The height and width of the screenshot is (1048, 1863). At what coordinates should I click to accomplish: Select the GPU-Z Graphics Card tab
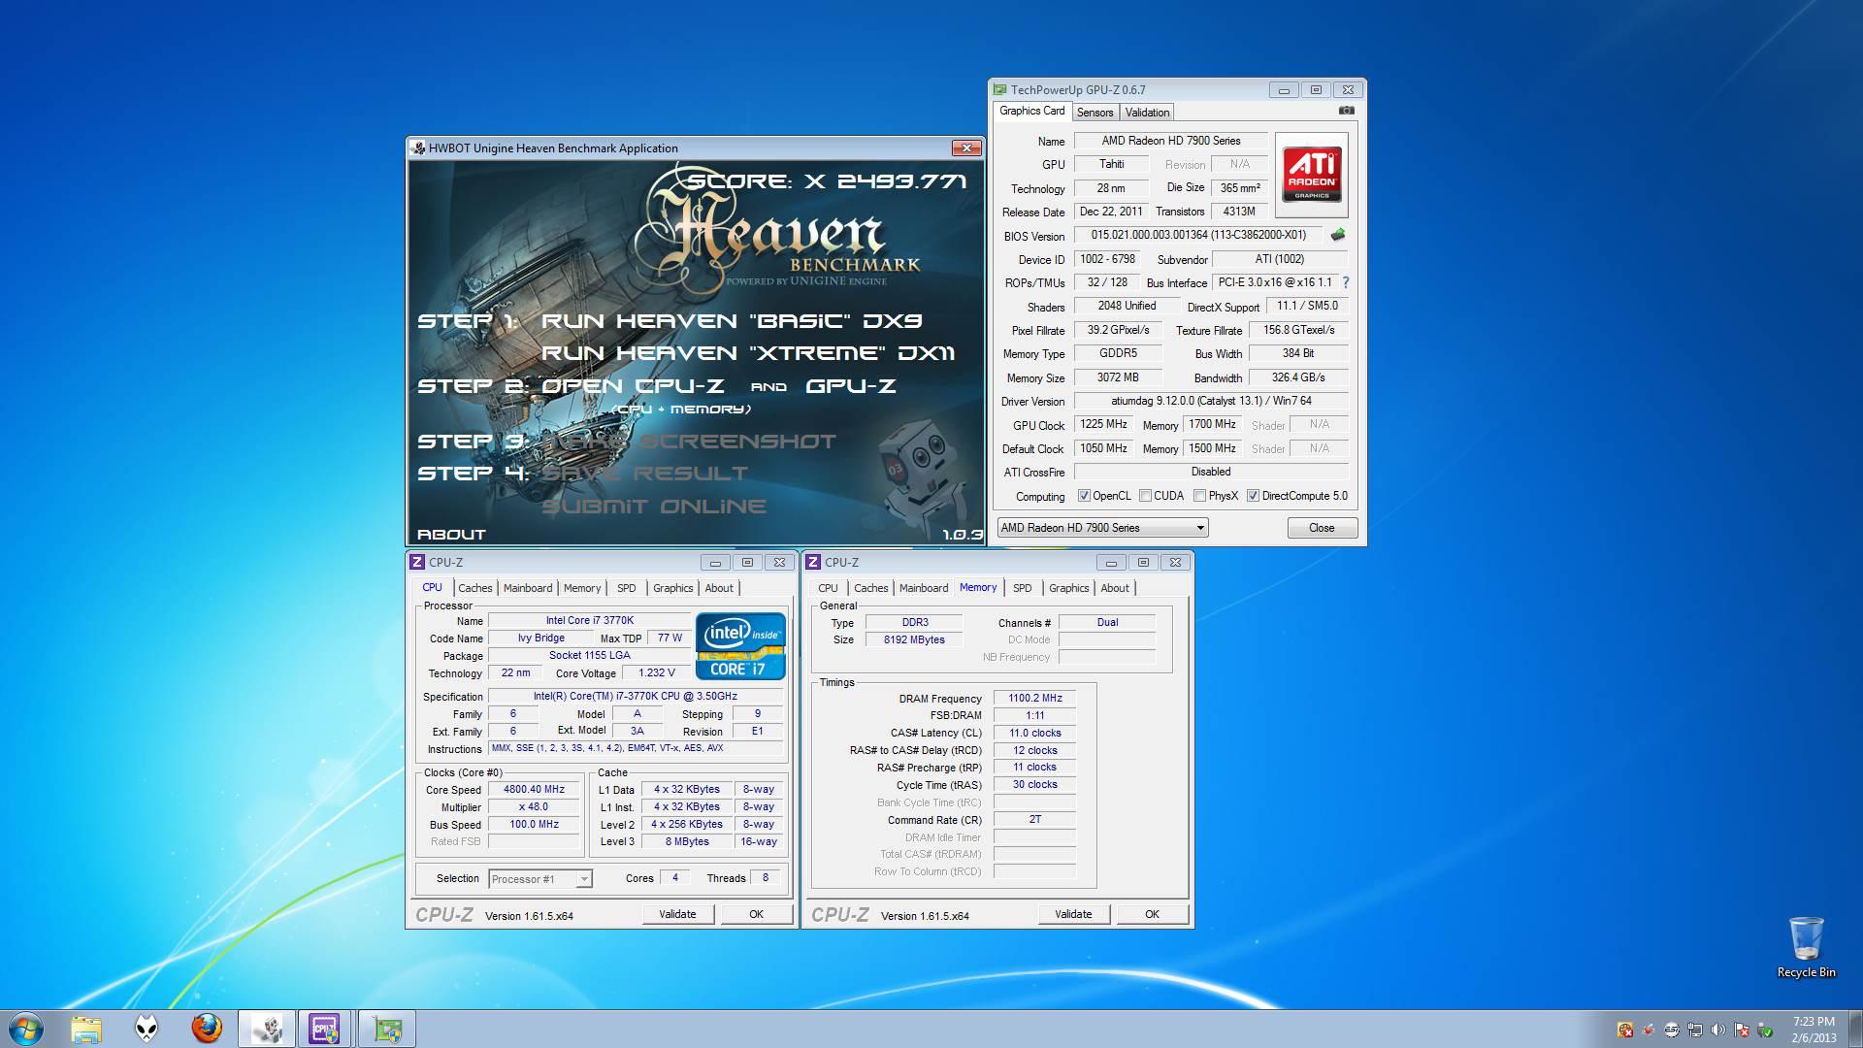point(1031,111)
